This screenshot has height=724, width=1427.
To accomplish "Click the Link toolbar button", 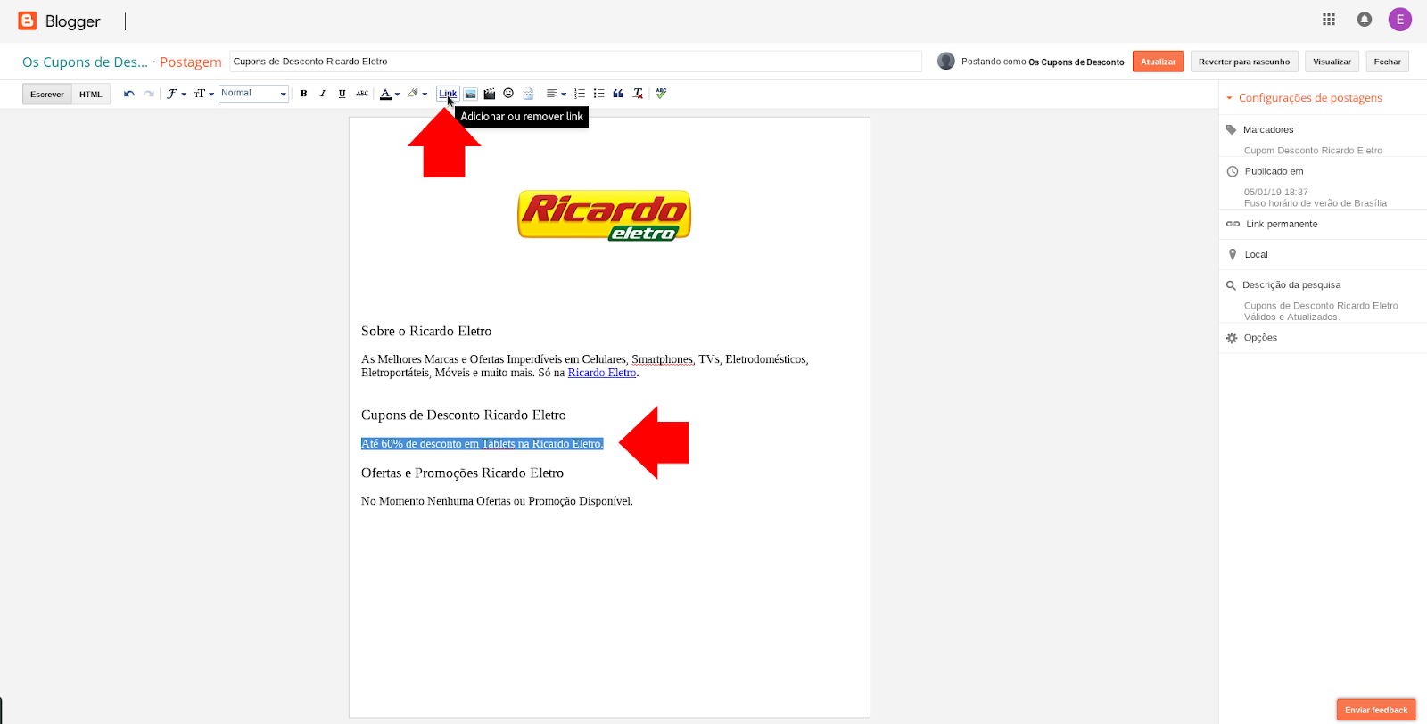I will click(x=448, y=94).
